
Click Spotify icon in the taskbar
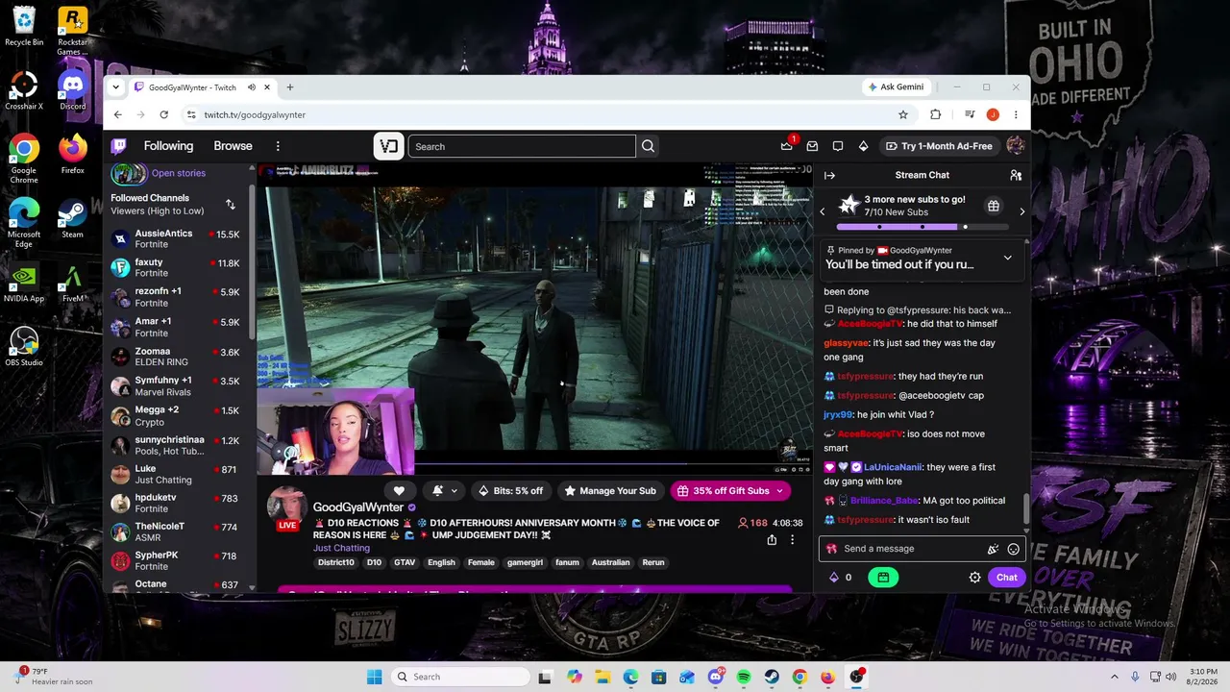pos(744,677)
